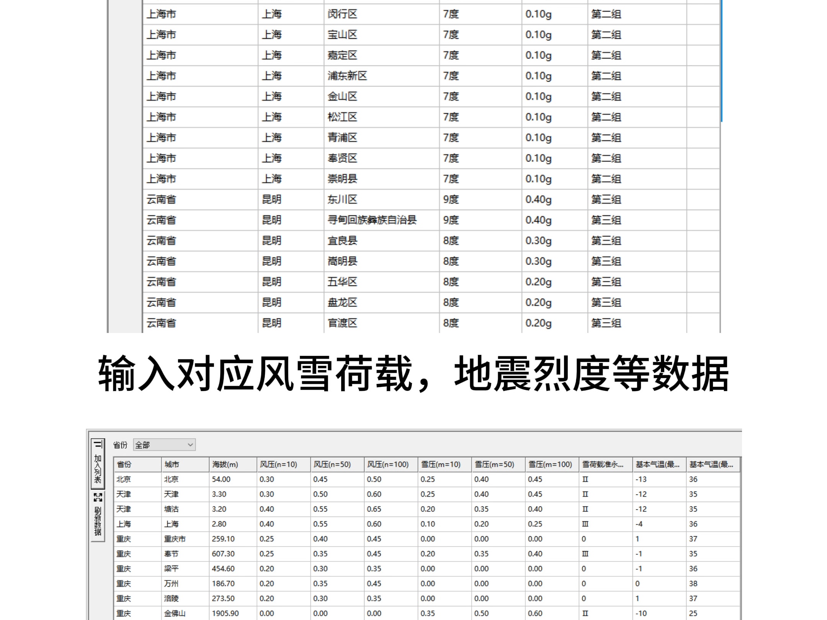
Task: Click the 雪压(m=100) column header
Action: (552, 464)
